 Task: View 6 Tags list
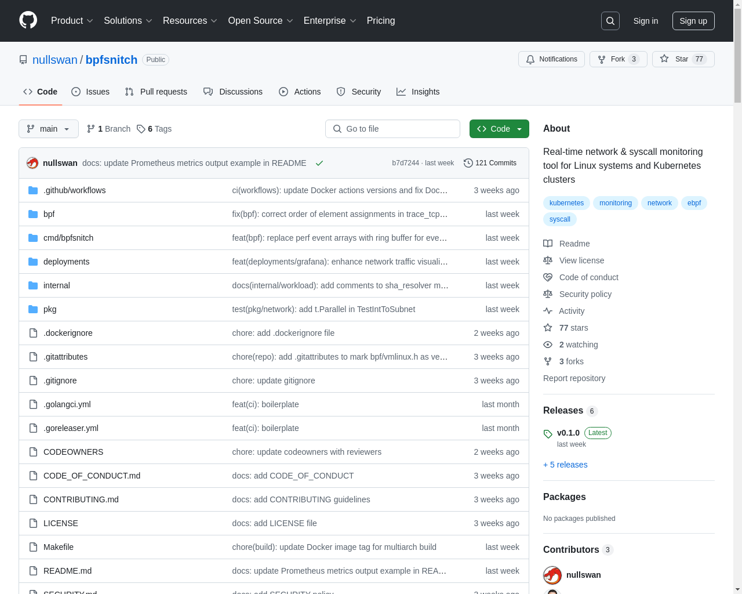[x=154, y=129]
